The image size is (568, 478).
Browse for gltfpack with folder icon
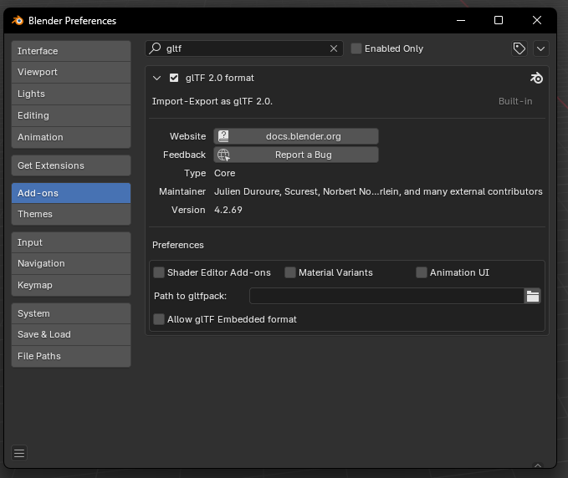pos(533,296)
